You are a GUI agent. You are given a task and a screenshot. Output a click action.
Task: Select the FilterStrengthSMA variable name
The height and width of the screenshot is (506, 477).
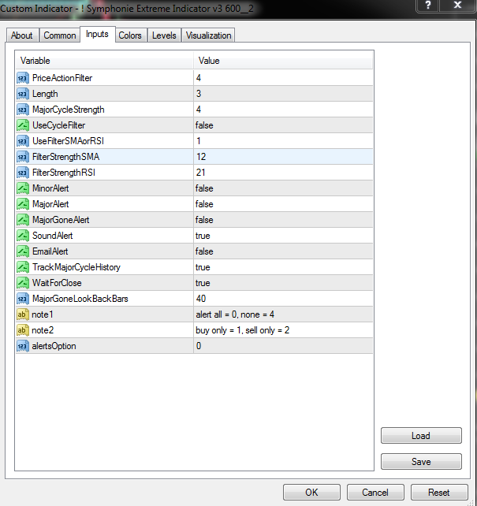click(66, 157)
